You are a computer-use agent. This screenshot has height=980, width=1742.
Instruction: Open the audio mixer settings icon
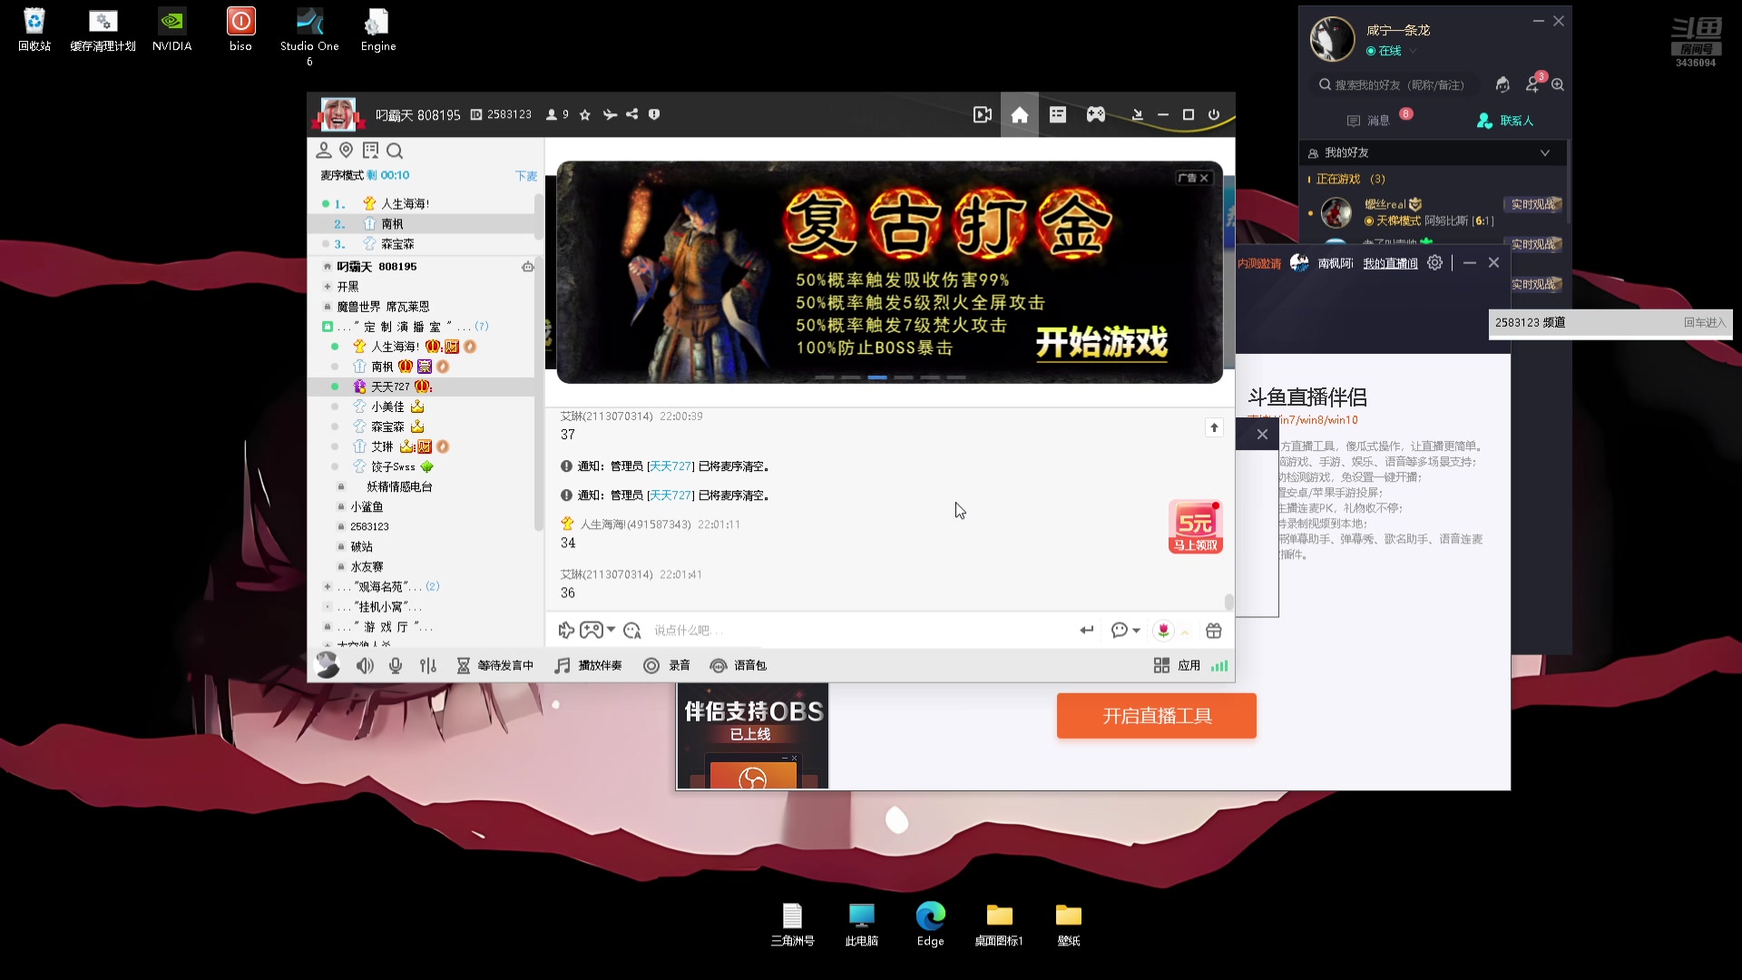coord(428,666)
